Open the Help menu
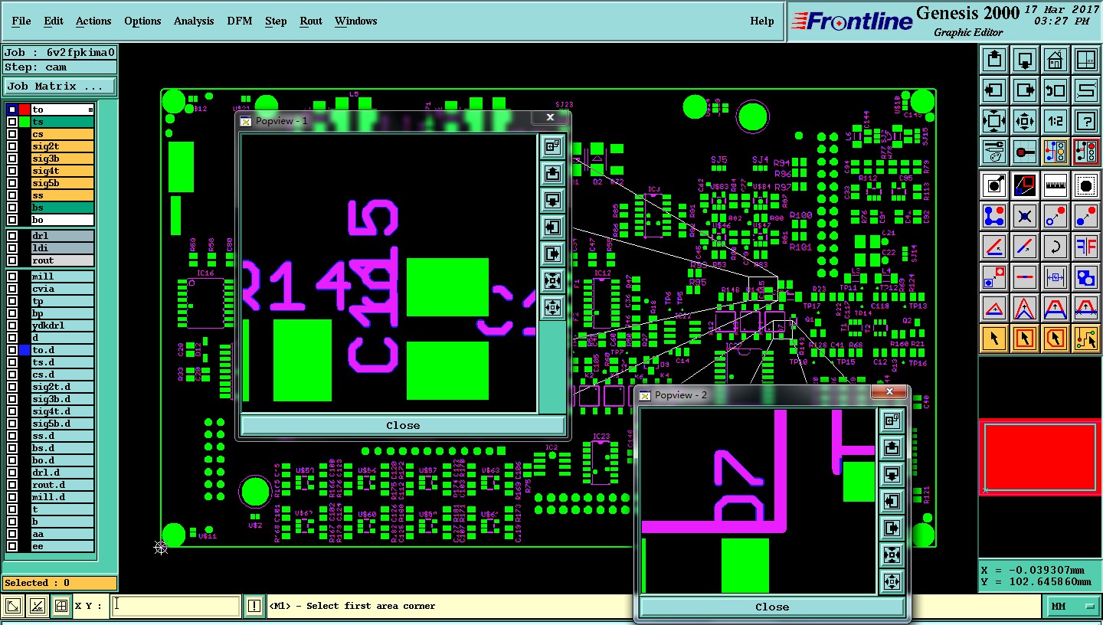 (762, 21)
